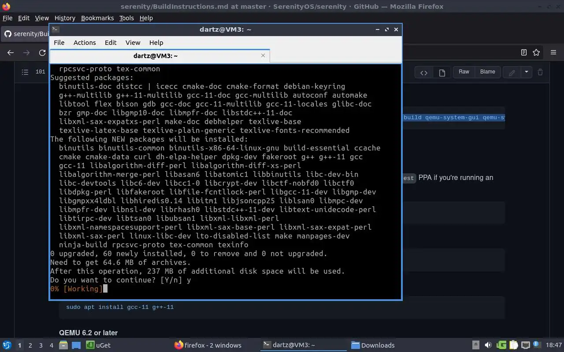The width and height of the screenshot is (564, 352).
Task: Open the Firefox hamburger menu
Action: click(x=553, y=52)
